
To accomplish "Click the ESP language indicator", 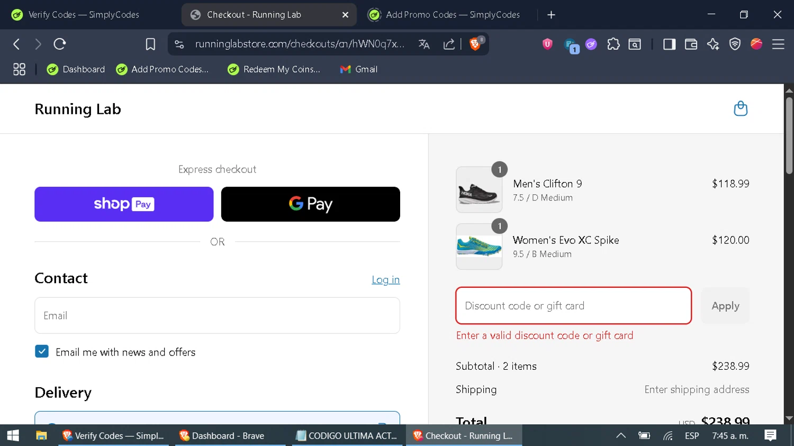I will [x=692, y=435].
